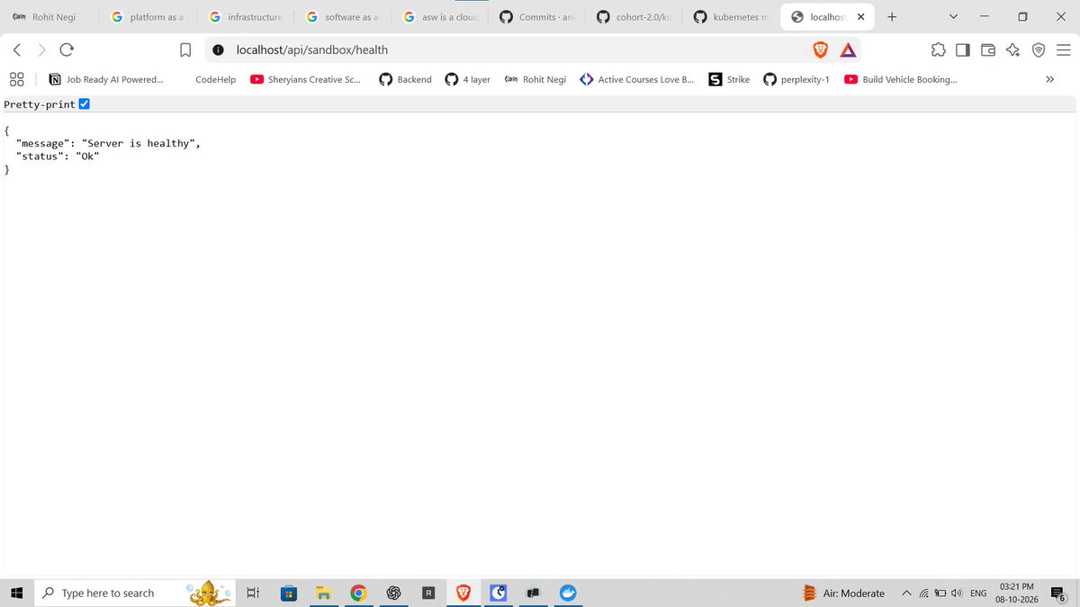Open Brave VPN shield icon
1080x607 pixels.
pos(1038,50)
